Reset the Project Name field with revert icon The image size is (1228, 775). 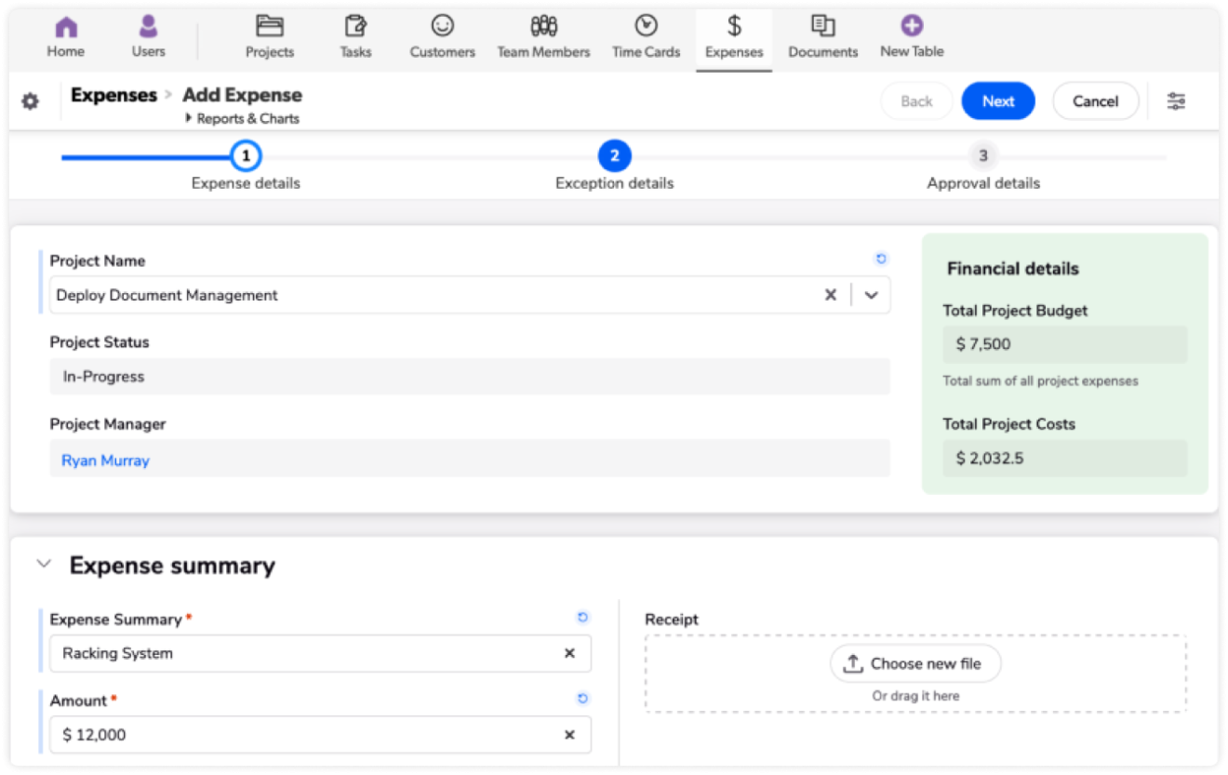tap(880, 258)
